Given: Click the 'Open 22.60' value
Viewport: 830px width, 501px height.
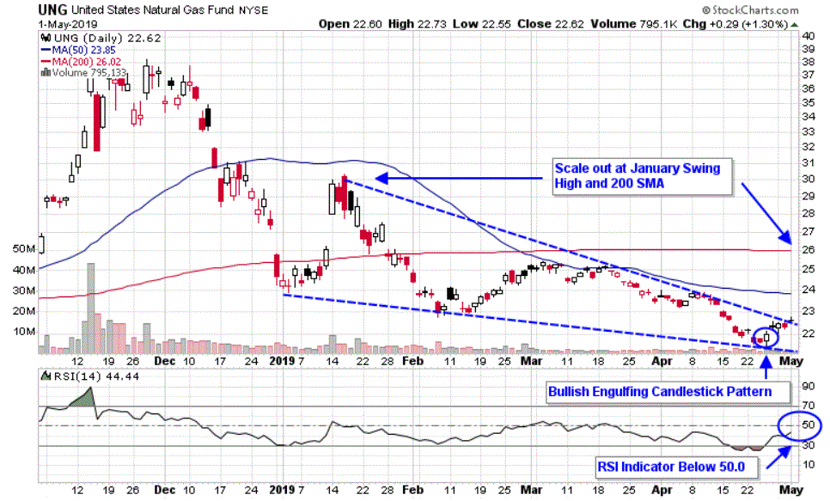Looking at the screenshot, I should [x=350, y=24].
